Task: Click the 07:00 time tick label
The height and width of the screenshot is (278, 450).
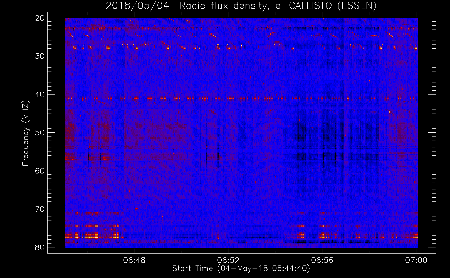Action: [416, 260]
